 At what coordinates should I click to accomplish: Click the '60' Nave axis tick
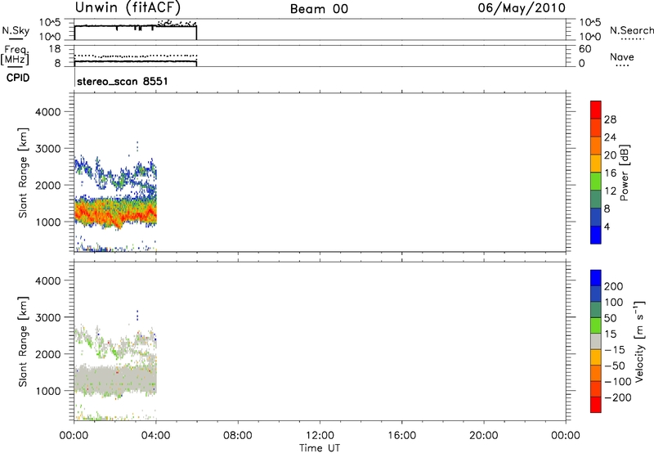[585, 49]
